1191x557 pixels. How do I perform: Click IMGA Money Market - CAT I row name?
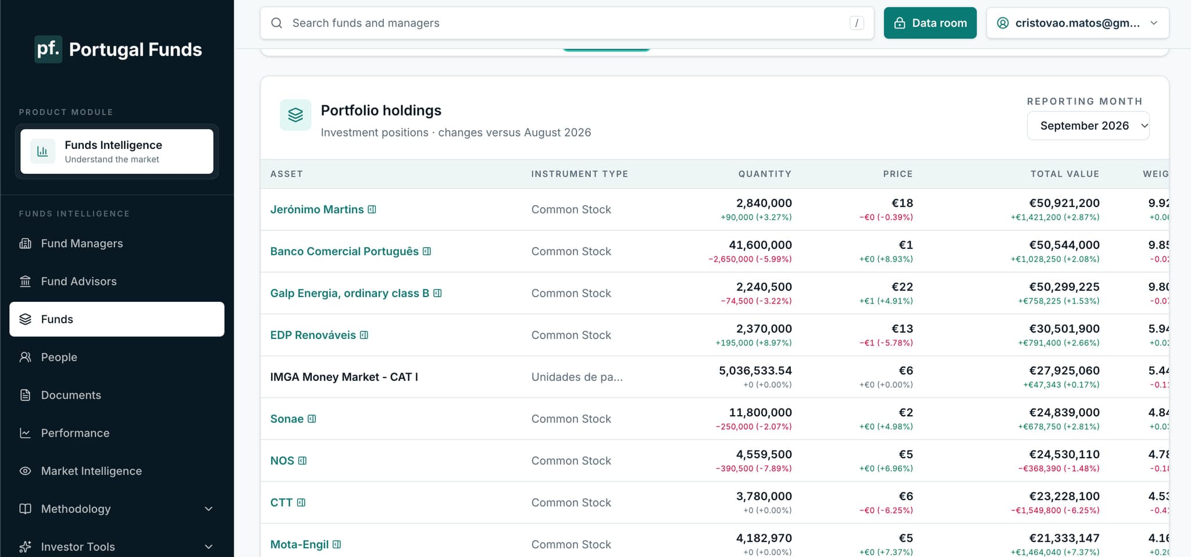pyautogui.click(x=344, y=377)
